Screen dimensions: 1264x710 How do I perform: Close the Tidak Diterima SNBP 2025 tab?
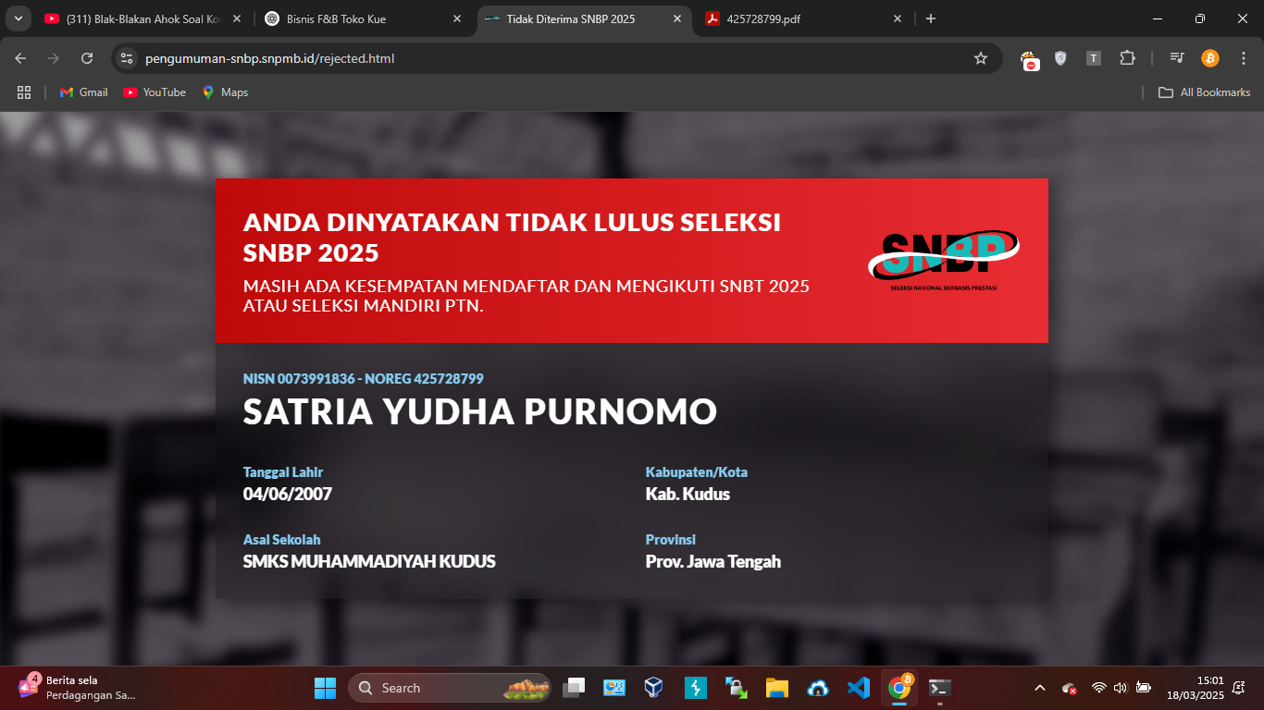(x=677, y=18)
